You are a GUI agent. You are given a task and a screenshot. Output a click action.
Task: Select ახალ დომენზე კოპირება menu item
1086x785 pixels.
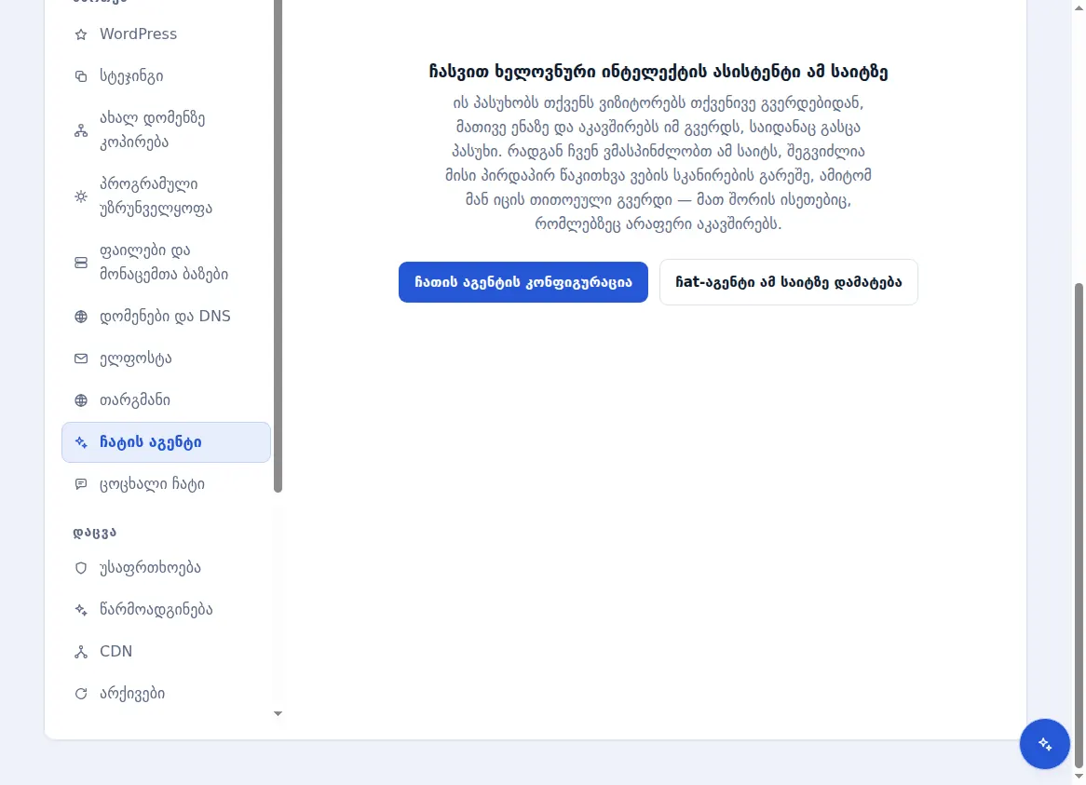click(x=166, y=130)
